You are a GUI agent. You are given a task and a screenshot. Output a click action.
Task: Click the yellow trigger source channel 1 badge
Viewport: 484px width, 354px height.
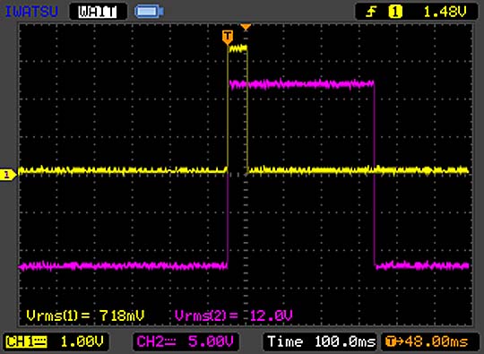(x=395, y=12)
